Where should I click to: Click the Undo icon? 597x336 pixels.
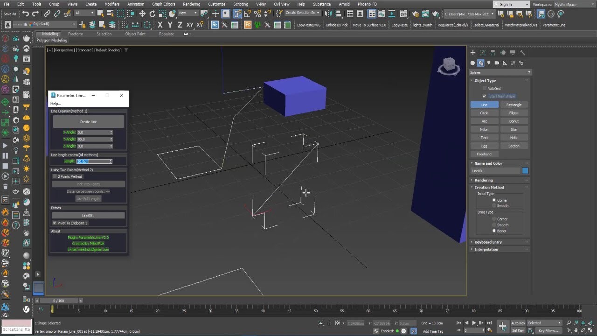(x=26, y=14)
